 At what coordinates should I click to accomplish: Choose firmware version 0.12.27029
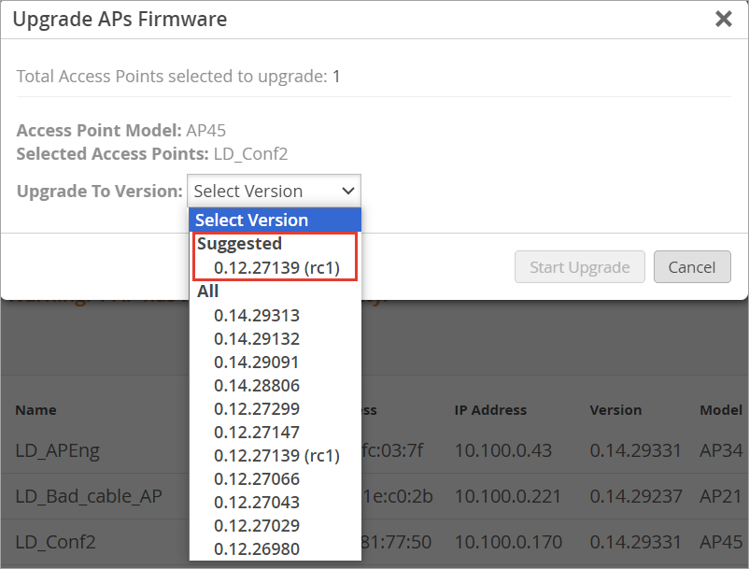pyautogui.click(x=257, y=525)
